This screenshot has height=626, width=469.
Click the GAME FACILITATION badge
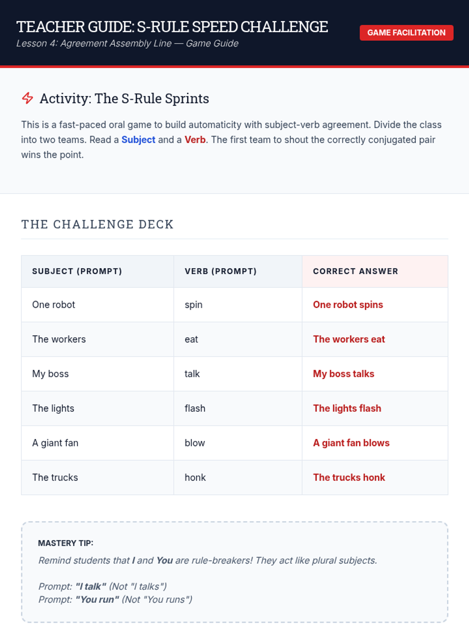pyautogui.click(x=406, y=33)
